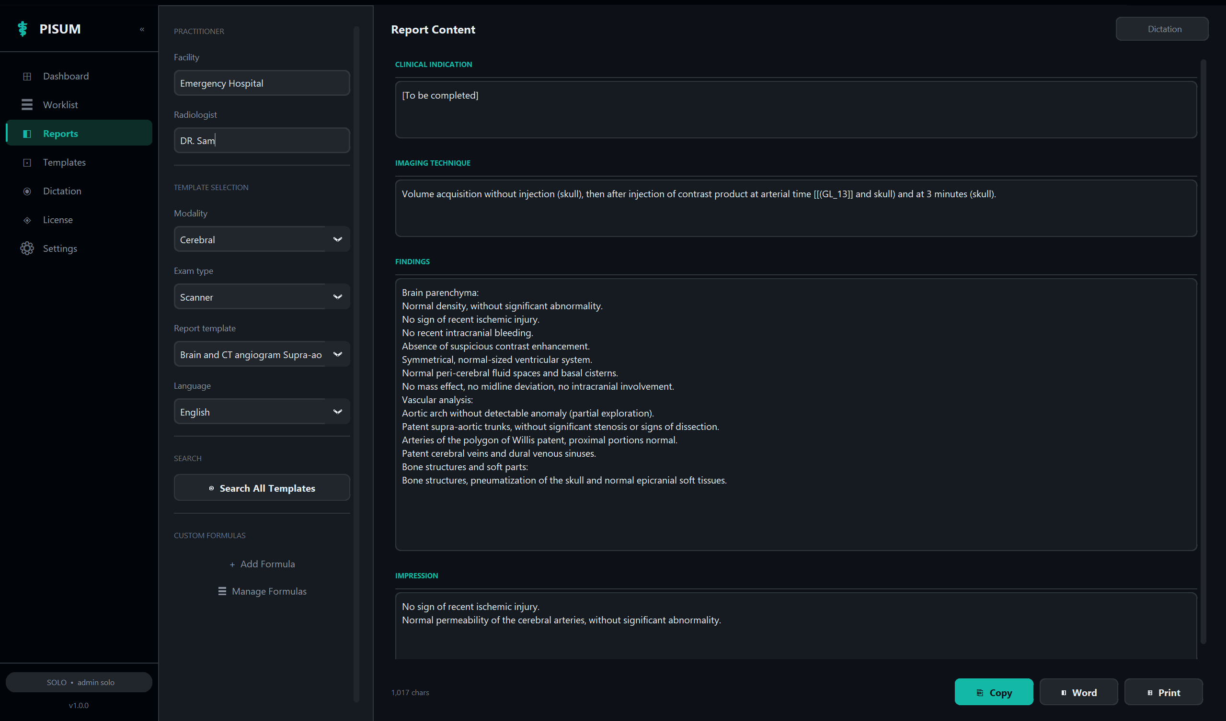The width and height of the screenshot is (1226, 721).
Task: Copy the report with the Copy button
Action: (994, 692)
